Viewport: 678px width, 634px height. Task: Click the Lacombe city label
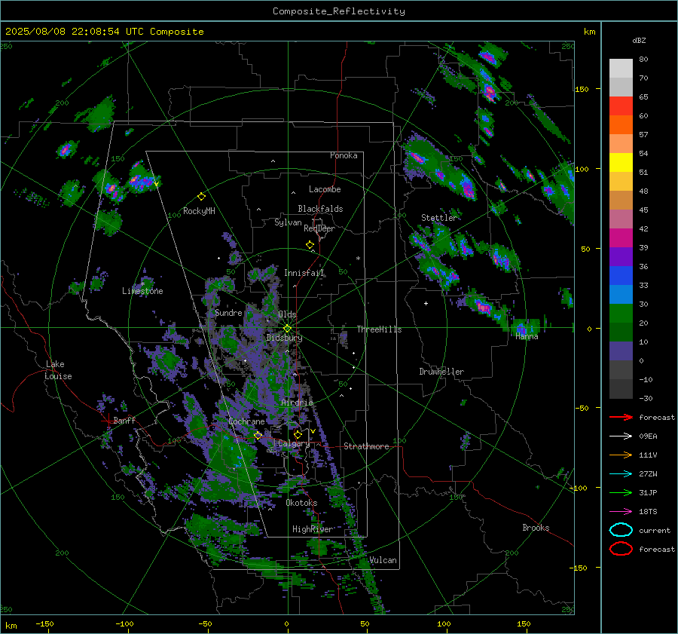(325, 189)
